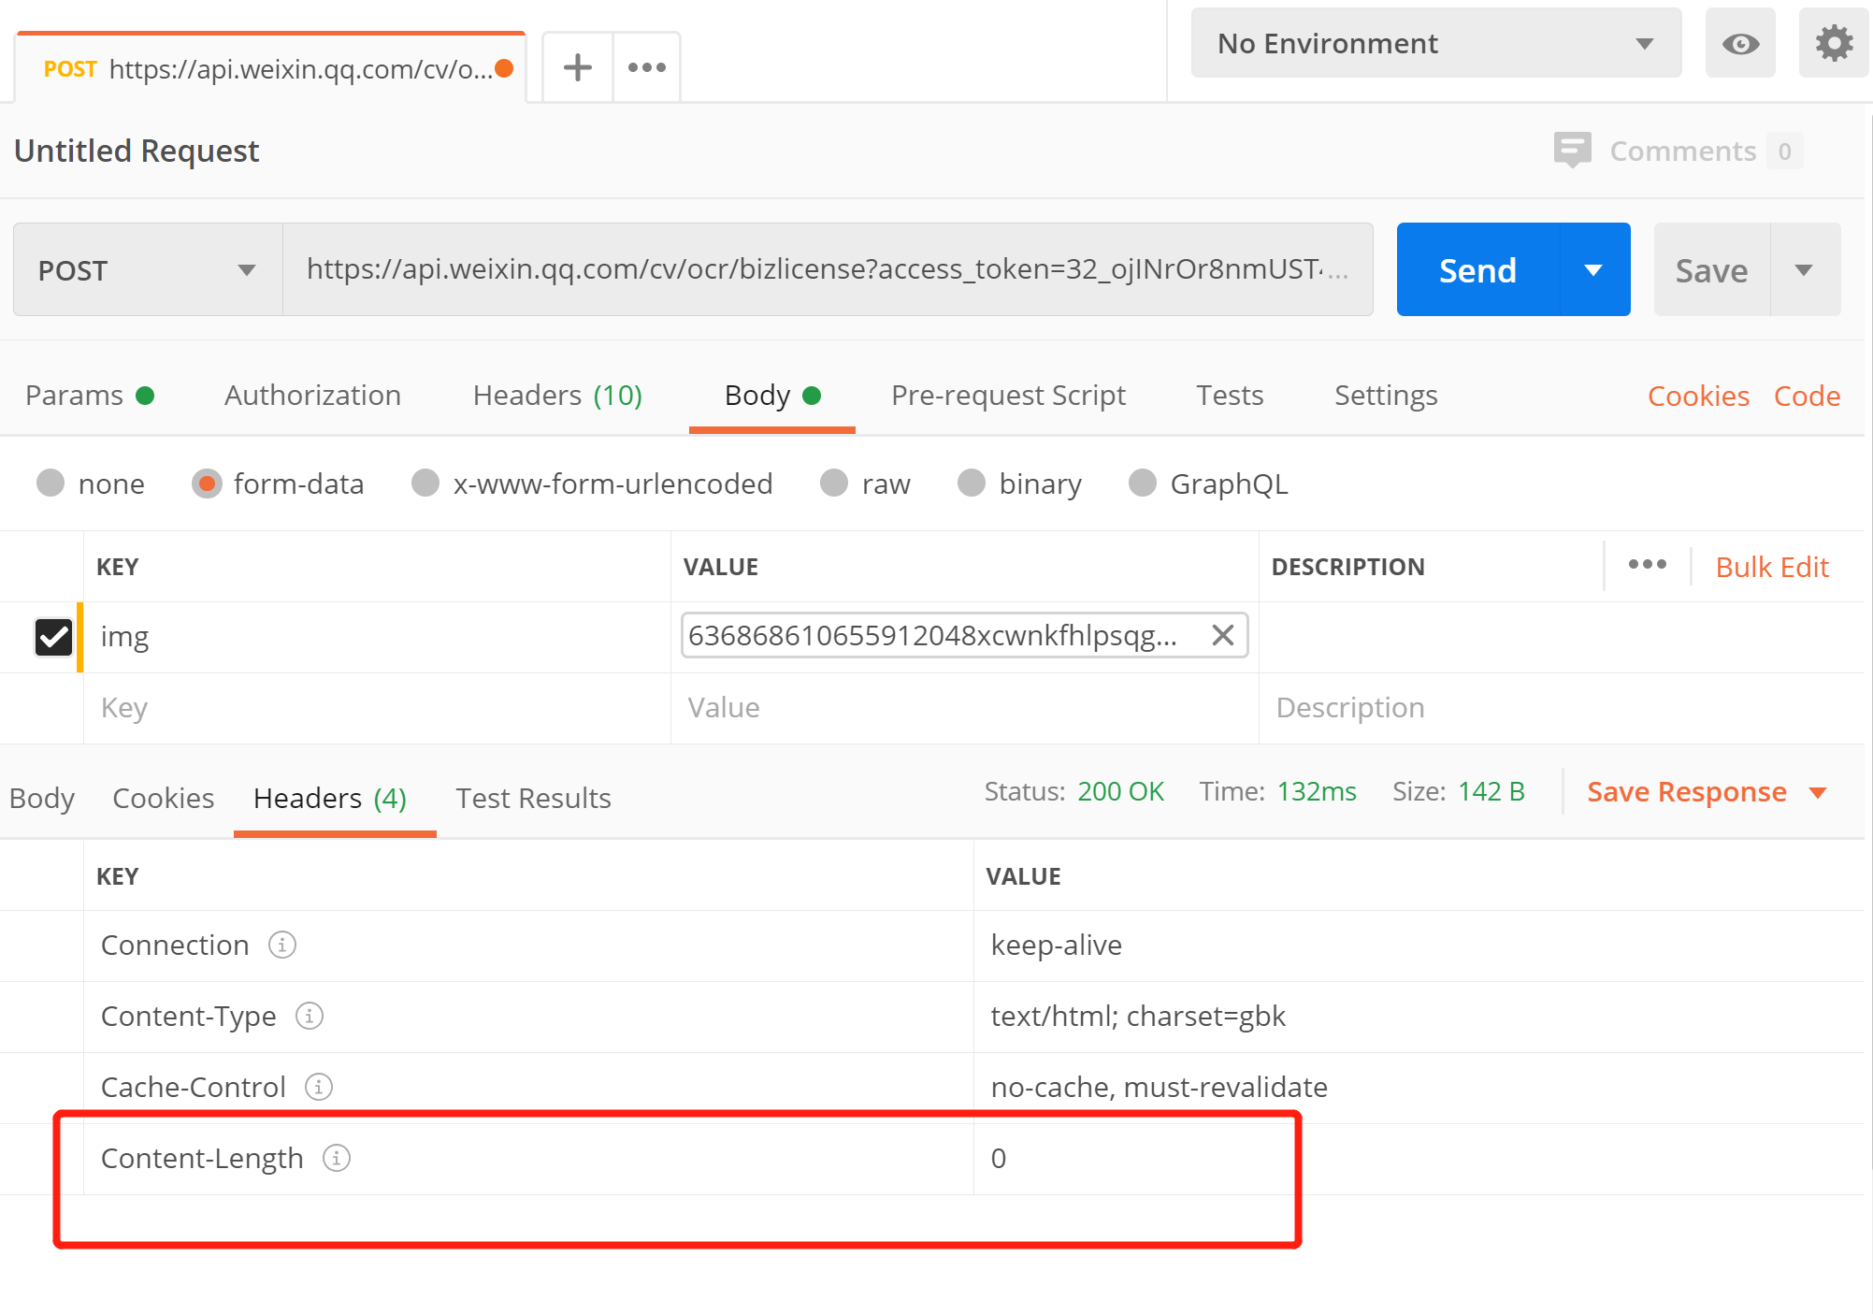
Task: Click the info icon next to Content-Length
Action: click(337, 1158)
